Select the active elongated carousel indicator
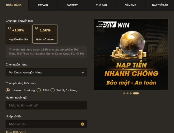The height and width of the screenshot is (133, 174). (x=136, y=93)
